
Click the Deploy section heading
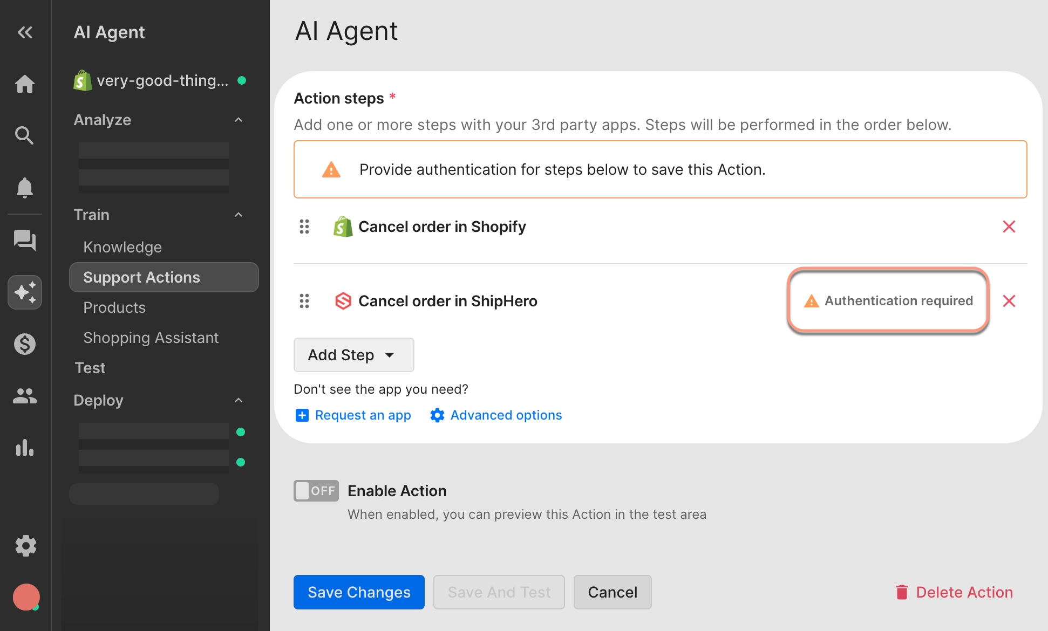point(98,400)
